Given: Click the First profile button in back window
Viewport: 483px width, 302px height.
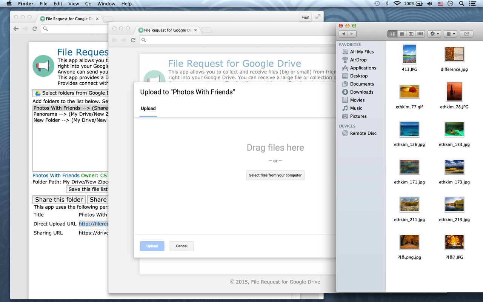Looking at the screenshot, I should click(x=306, y=17).
